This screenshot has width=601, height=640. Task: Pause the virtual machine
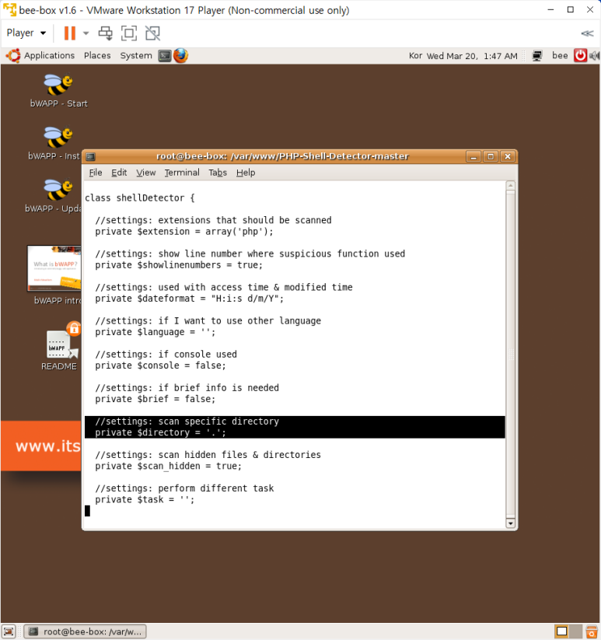70,33
